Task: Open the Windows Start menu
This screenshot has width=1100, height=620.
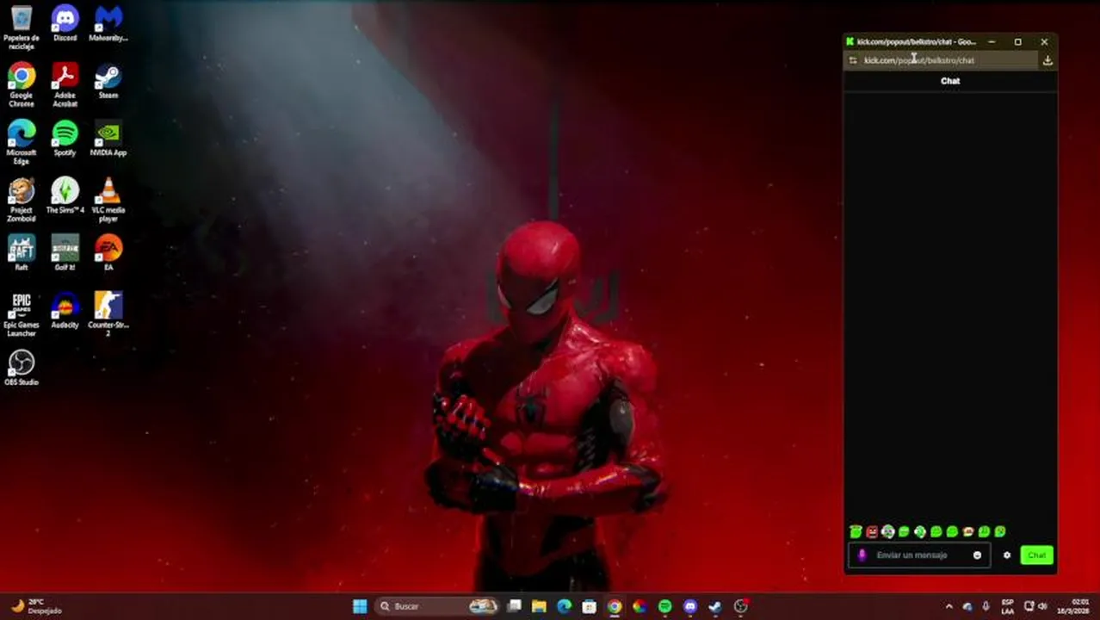Action: pos(360,606)
